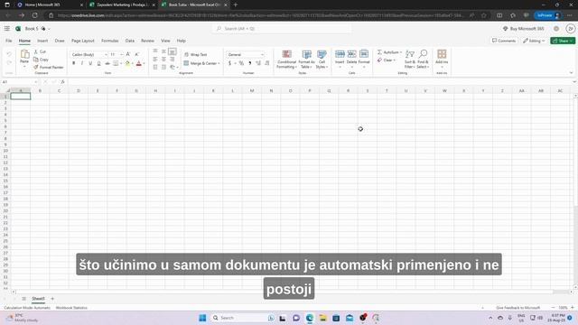Expand the Merge & Center dropdown
Image resolution: width=578 pixels, height=325 pixels.
(219, 63)
